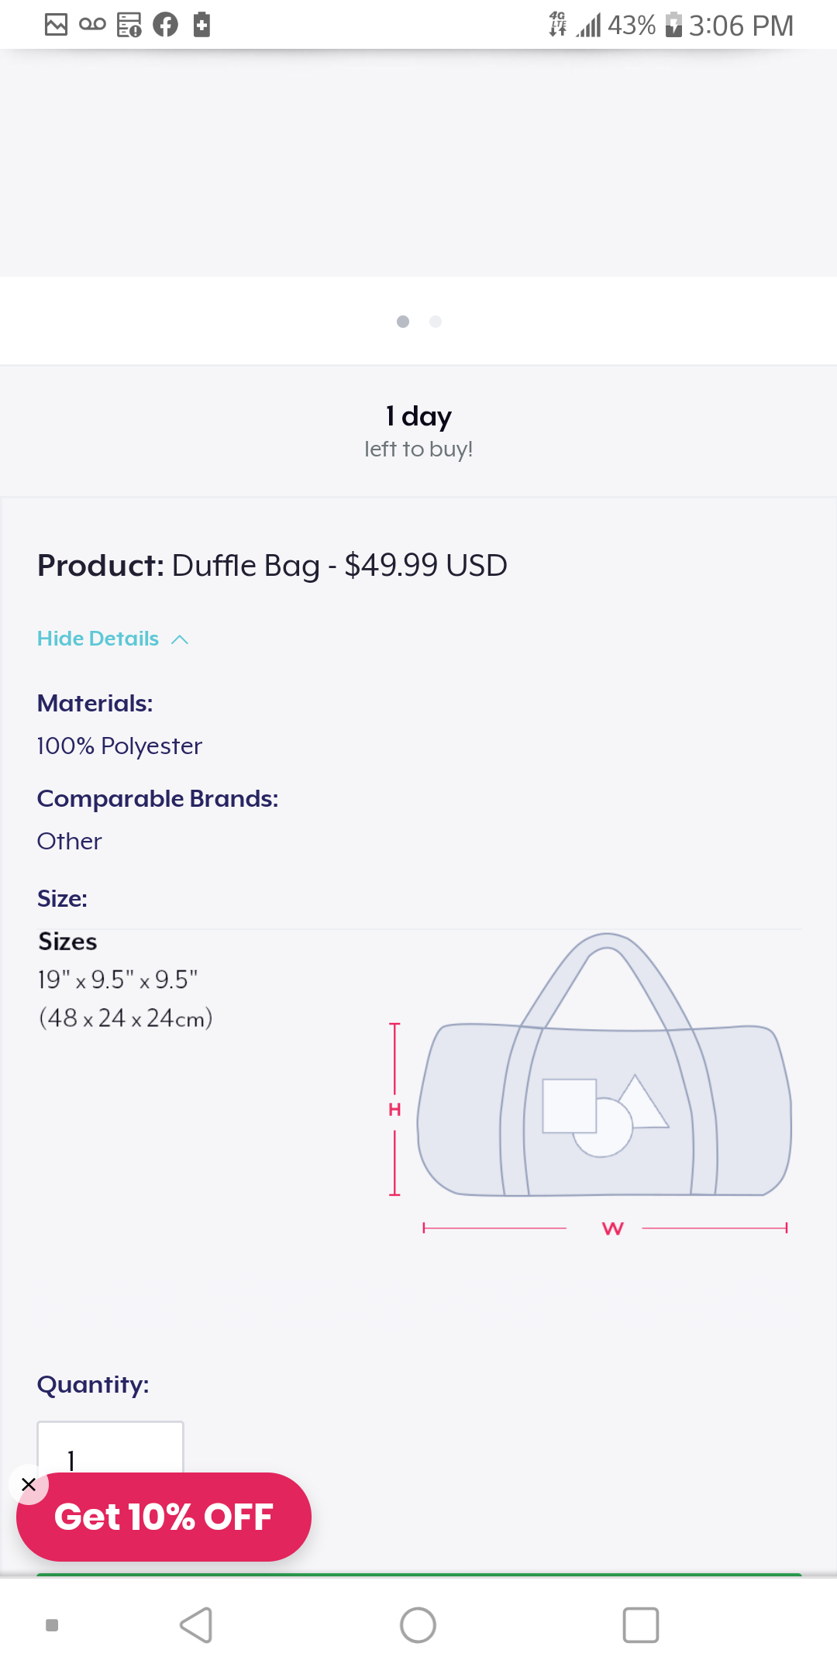Tap the 3:06 PM clock
837x1674 pixels.
pyautogui.click(x=741, y=26)
